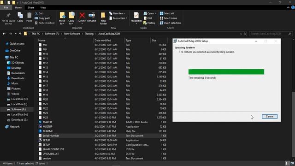Go up one folder level arrow

point(20,34)
